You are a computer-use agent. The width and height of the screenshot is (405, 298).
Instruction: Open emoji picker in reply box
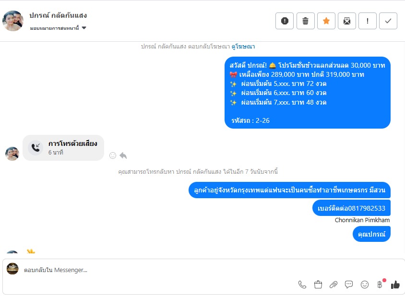coord(364,285)
